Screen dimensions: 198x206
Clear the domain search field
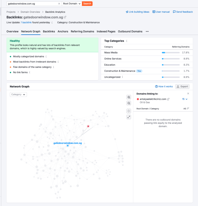(59, 4)
